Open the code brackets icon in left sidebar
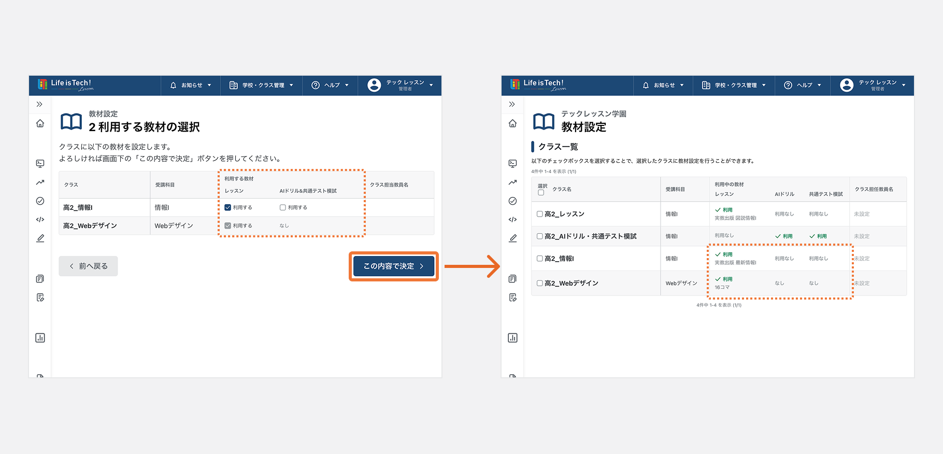The image size is (943, 454). tap(40, 220)
